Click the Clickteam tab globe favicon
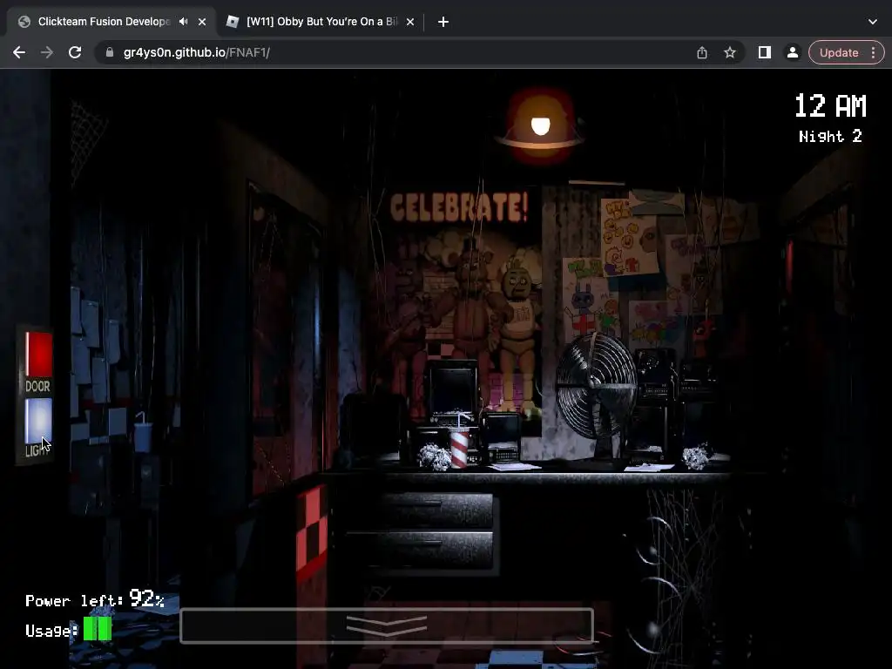The image size is (892, 669). pos(24,22)
